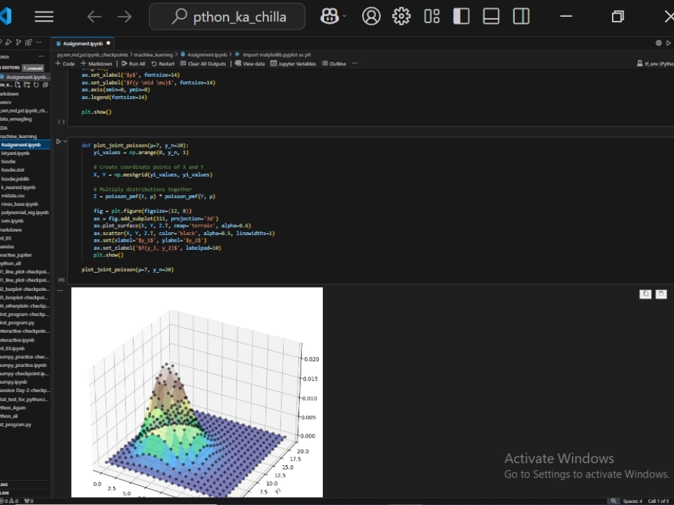
Task: Copy the plot output using the copy icon
Action: point(645,294)
